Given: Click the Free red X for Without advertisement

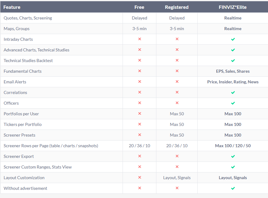Looking at the screenshot, I should point(140,188).
